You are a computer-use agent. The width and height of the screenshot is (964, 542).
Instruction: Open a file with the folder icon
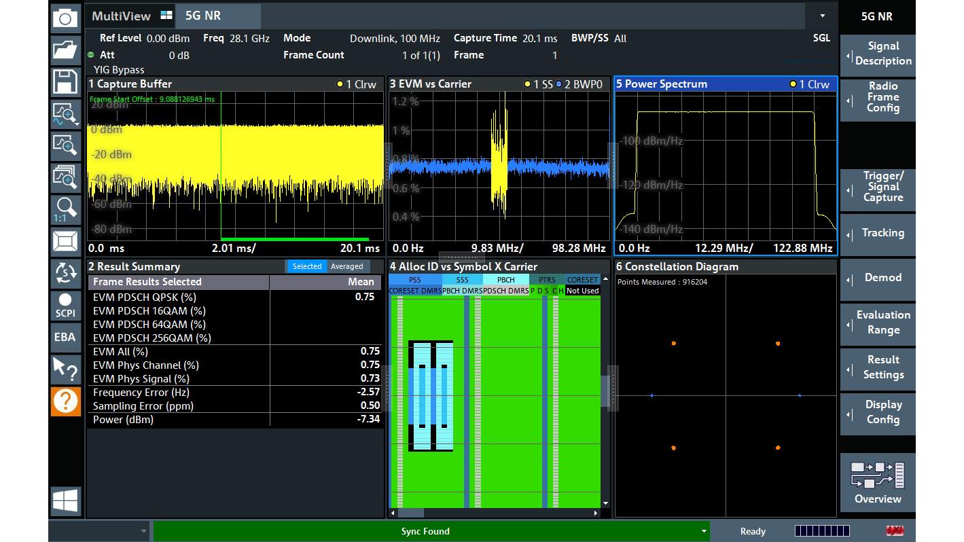click(65, 50)
